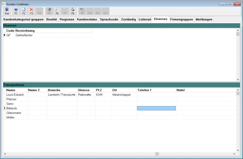Switch to Kundenkategorie/-gruppen tab
Screen dimensions: 243x159
[23, 19]
